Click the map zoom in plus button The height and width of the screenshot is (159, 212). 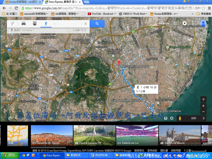coord(203,106)
